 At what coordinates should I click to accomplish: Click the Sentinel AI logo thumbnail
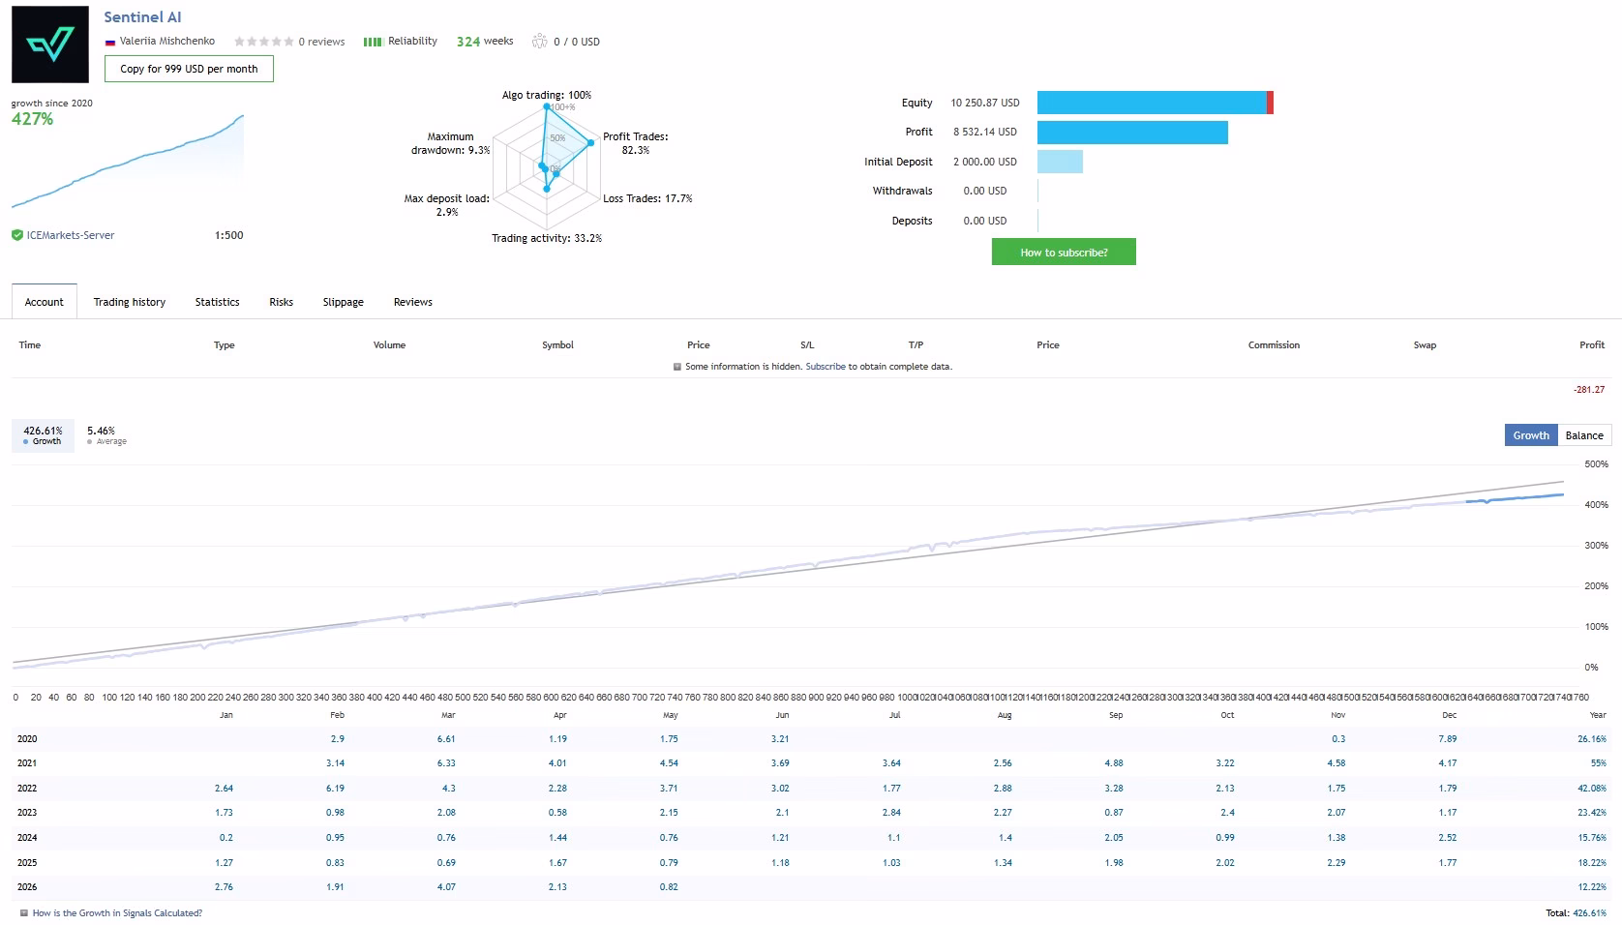click(x=50, y=45)
